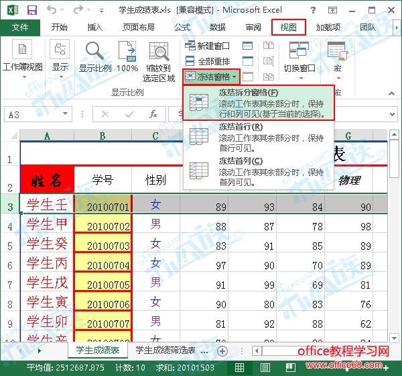Open Customize Quick Access Toolbar dropdown

tap(102, 11)
